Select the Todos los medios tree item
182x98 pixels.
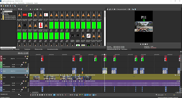8,11
